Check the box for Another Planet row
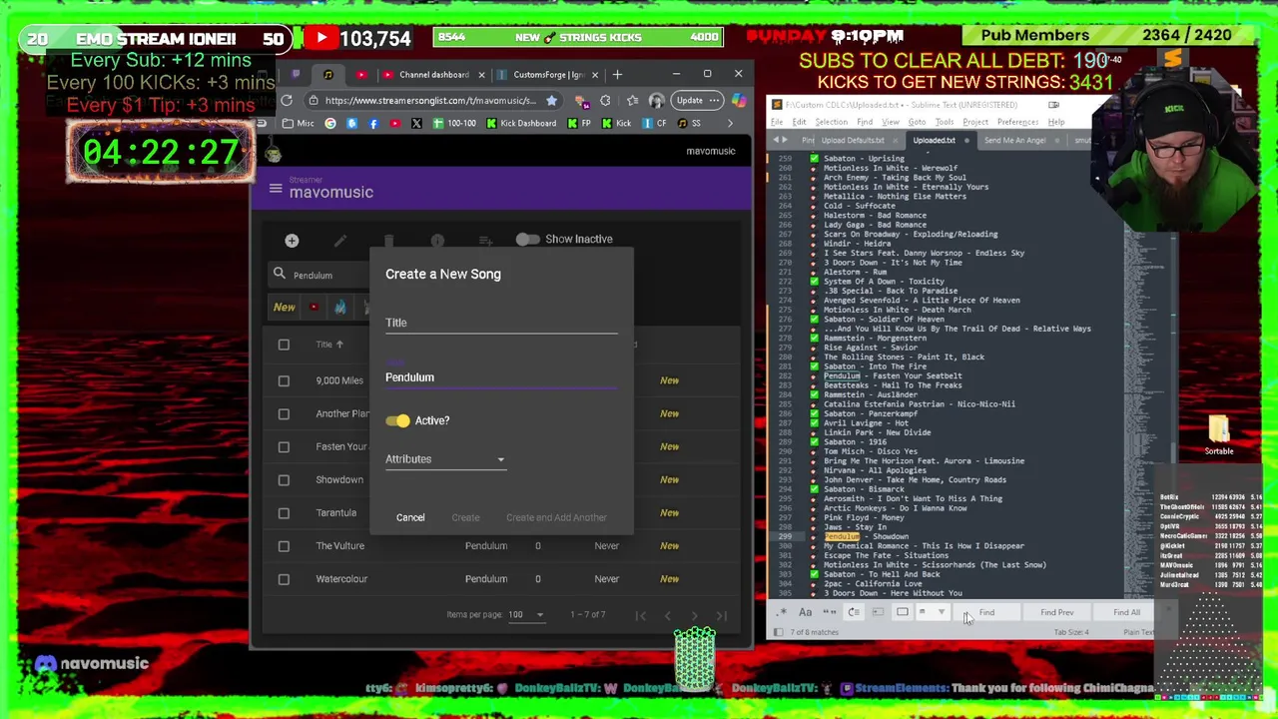1278x719 pixels. (x=284, y=413)
